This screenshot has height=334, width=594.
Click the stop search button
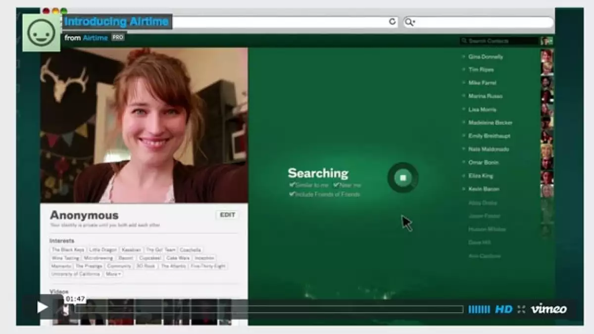403,178
